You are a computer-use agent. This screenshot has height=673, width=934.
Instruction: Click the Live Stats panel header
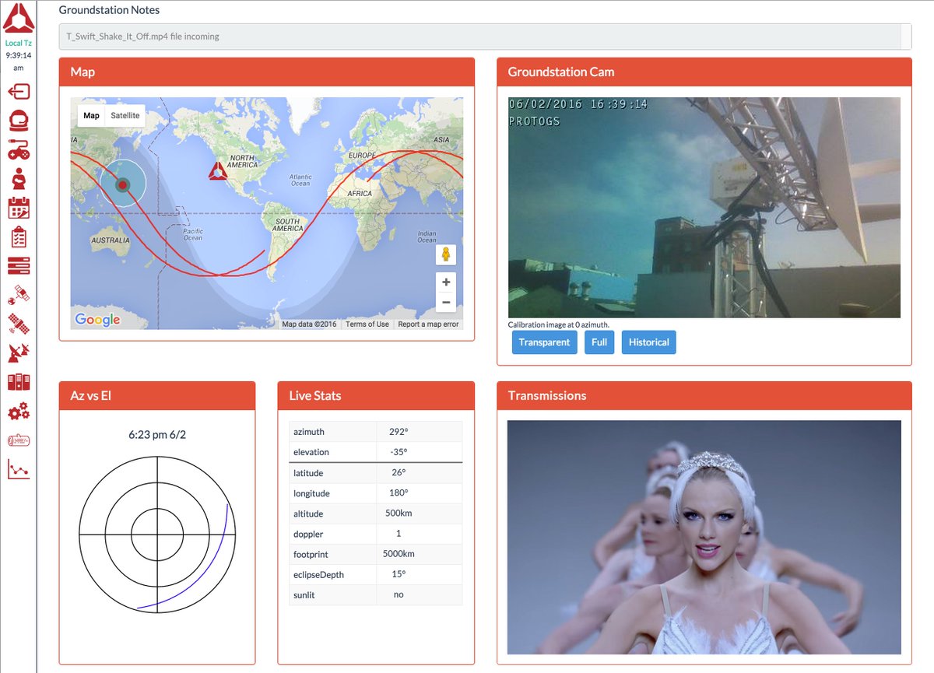(376, 395)
